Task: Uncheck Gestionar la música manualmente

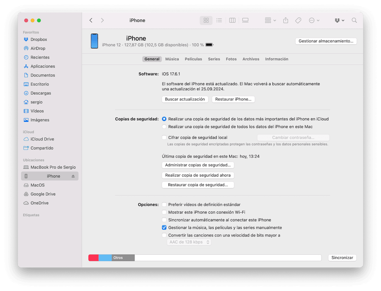Action: 164,228
